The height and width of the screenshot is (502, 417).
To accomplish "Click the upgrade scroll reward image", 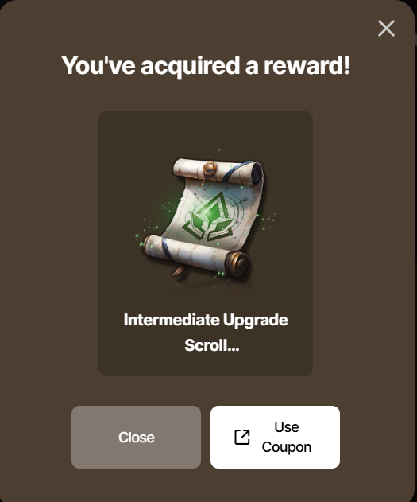I will 206,218.
